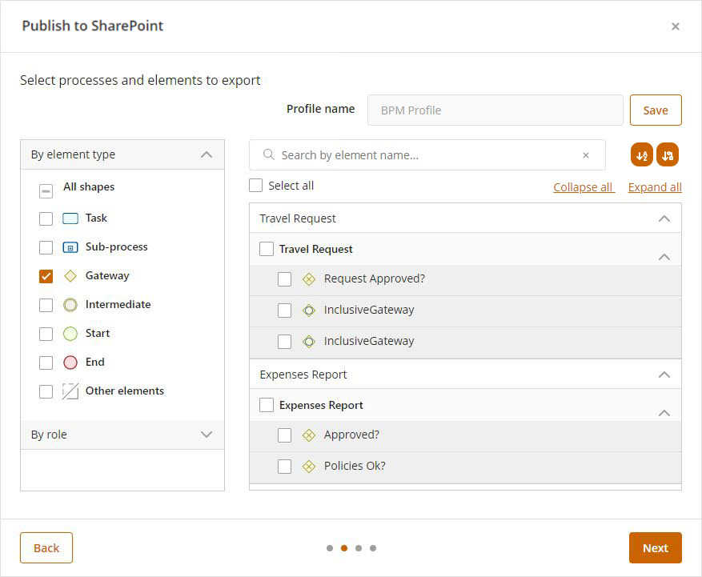Expand the By role section

206,435
